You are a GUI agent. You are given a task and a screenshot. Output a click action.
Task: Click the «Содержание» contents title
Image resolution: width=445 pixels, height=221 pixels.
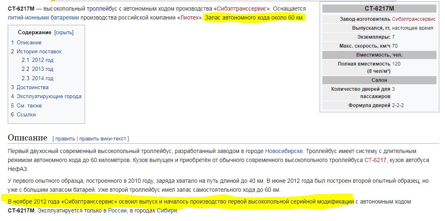pyautogui.click(x=35, y=32)
